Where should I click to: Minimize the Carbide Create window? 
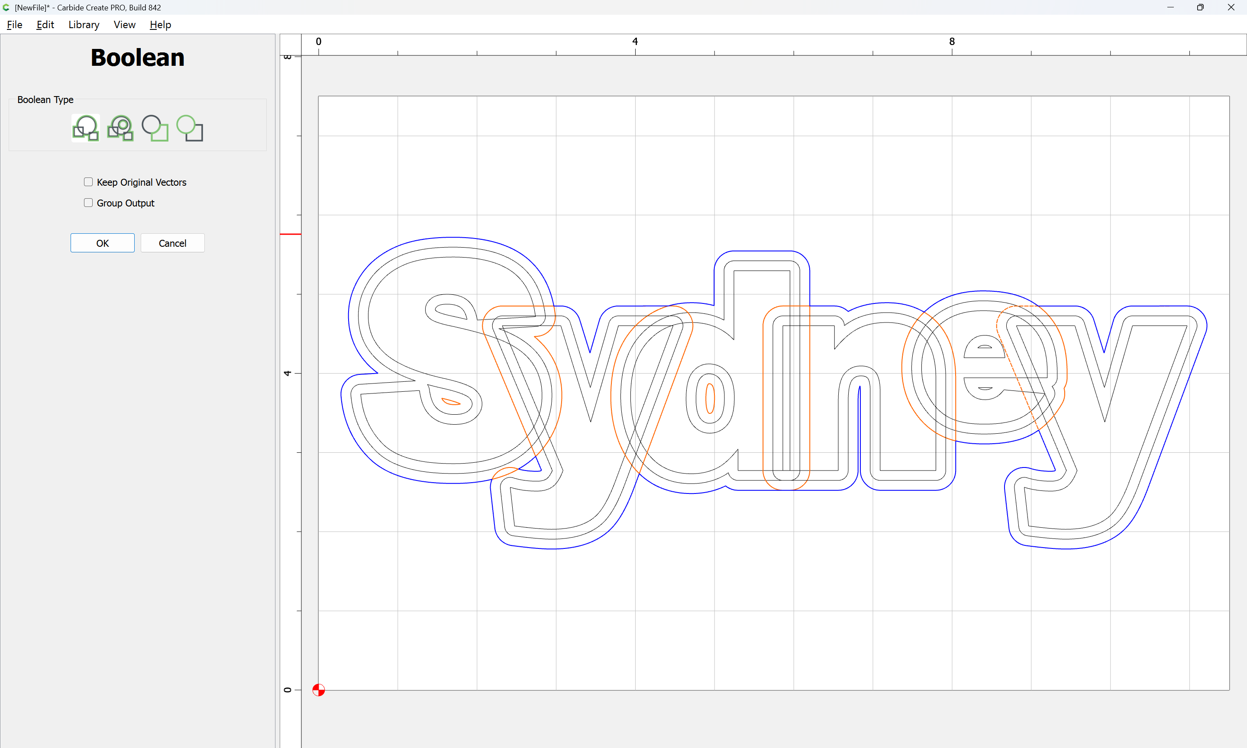click(1170, 7)
